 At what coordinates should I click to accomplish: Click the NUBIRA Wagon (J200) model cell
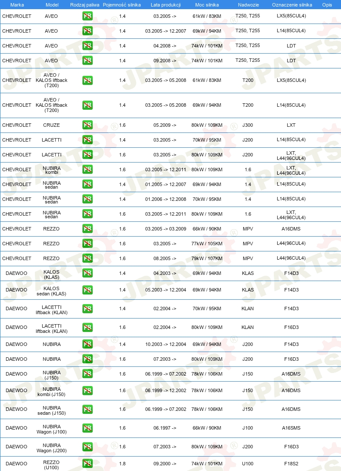51,448
